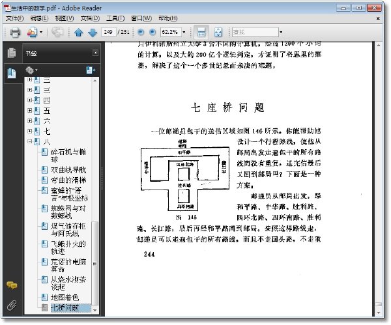Open the Find options dropdown arrow

(x=281, y=32)
